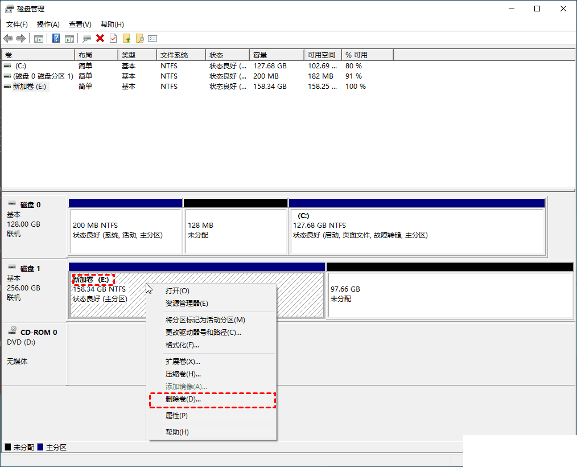Open 属性(P) from the context menu
This screenshot has width=577, height=467.
(x=211, y=416)
